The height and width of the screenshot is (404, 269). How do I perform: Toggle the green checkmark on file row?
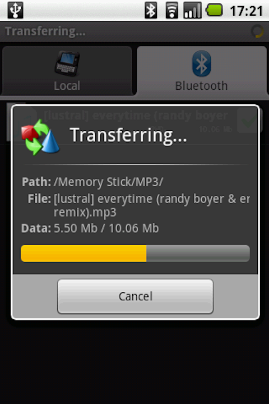tap(248, 120)
